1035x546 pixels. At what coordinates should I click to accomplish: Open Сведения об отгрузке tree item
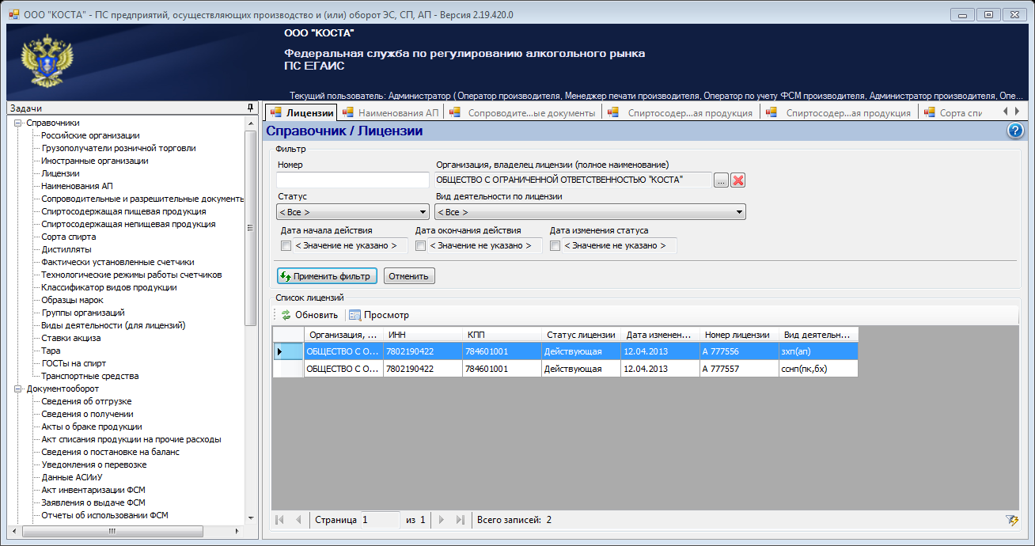click(x=87, y=401)
